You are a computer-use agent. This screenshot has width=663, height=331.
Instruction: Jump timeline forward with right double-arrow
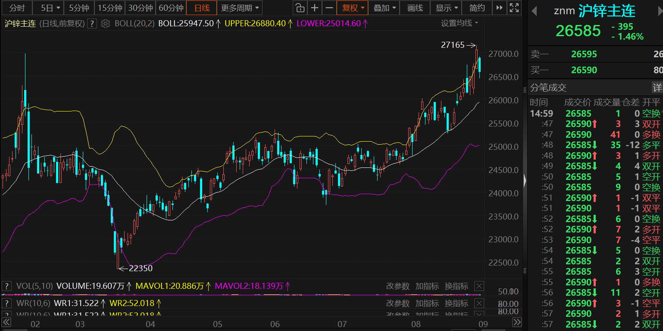(x=517, y=322)
